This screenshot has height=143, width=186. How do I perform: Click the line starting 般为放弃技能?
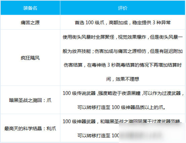(123, 51)
